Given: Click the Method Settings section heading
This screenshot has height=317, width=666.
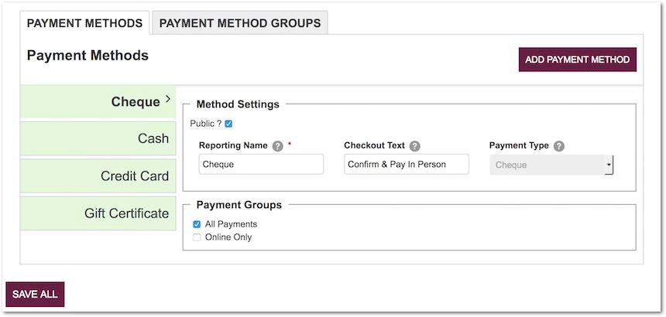Looking at the screenshot, I should tap(238, 104).
